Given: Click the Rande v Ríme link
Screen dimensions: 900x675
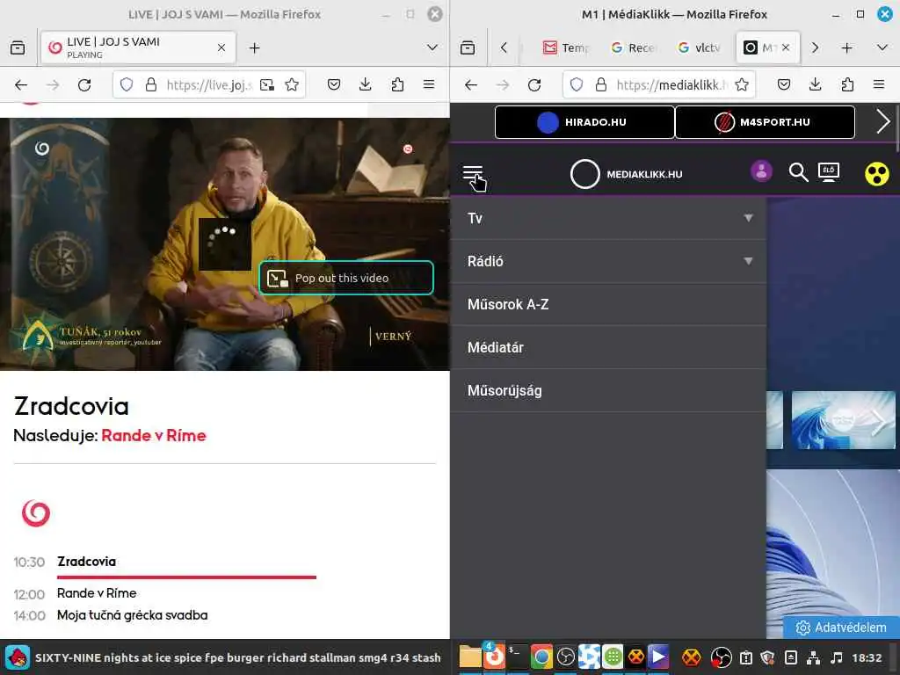Looking at the screenshot, I should coord(153,435).
